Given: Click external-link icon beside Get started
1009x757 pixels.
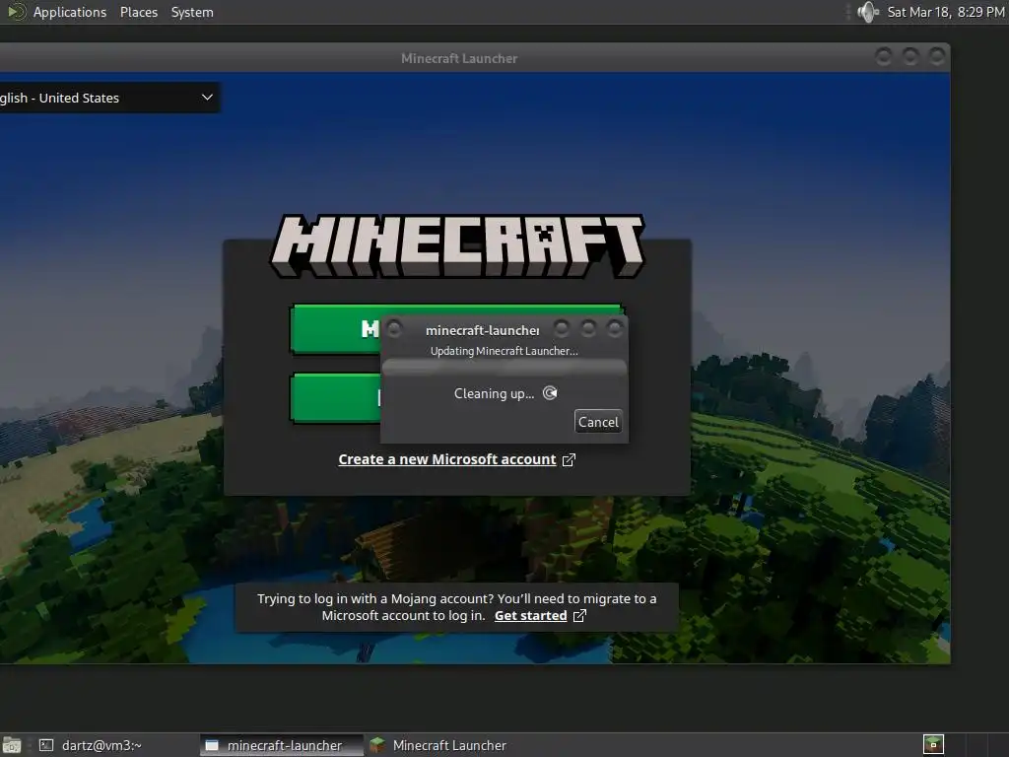Looking at the screenshot, I should [x=579, y=615].
